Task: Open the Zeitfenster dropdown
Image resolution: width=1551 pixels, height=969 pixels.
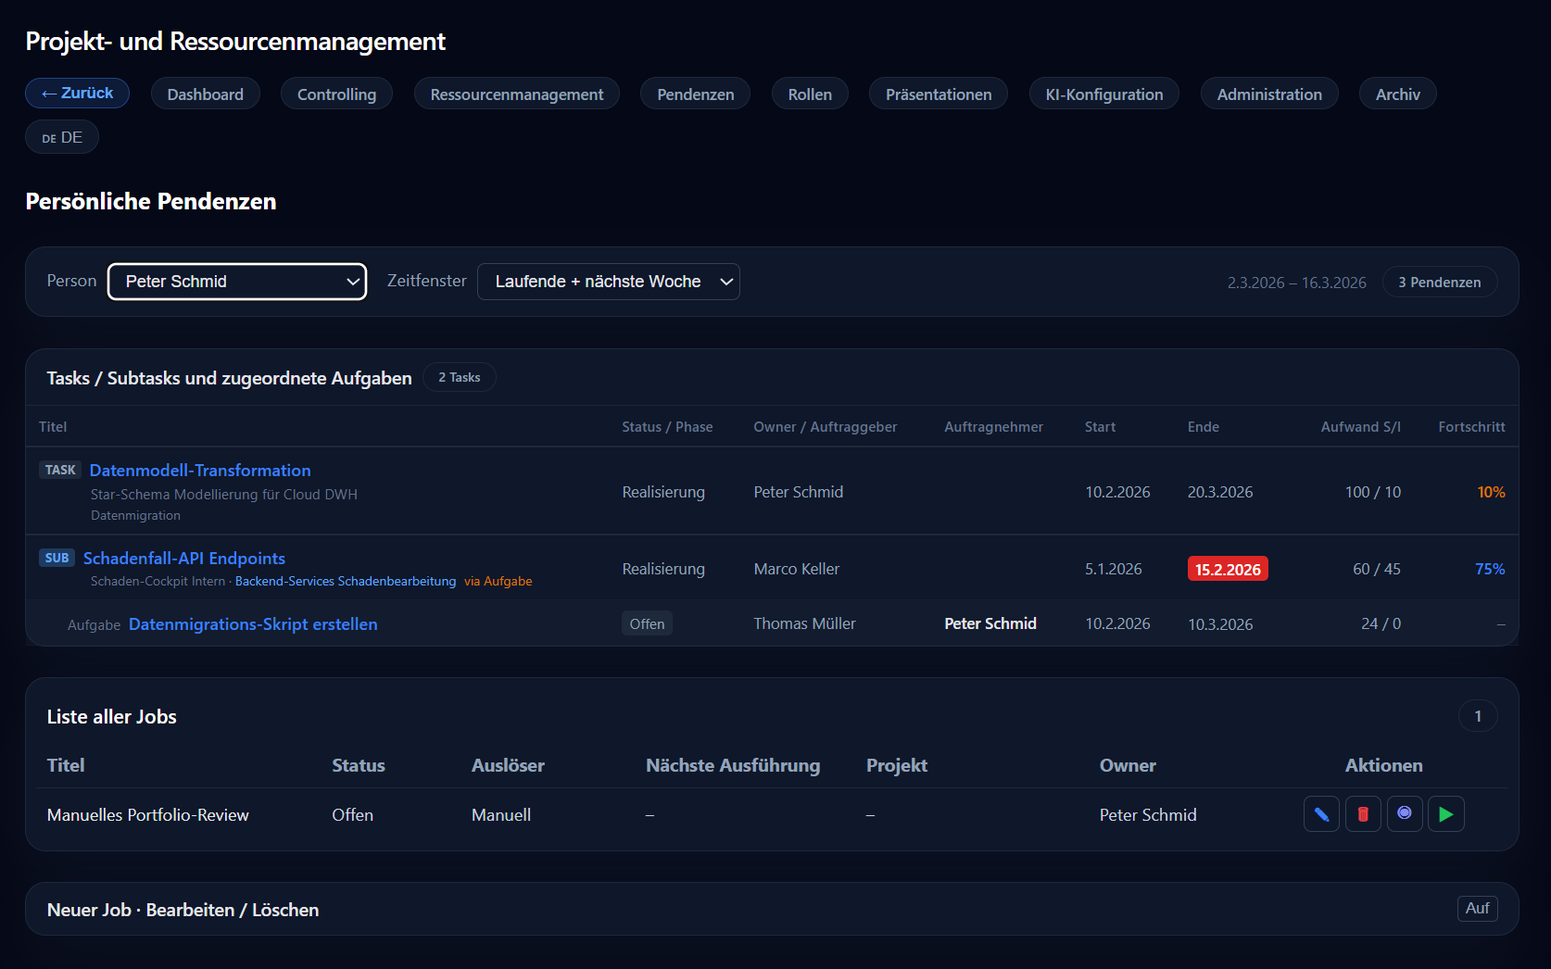Action: (x=609, y=282)
